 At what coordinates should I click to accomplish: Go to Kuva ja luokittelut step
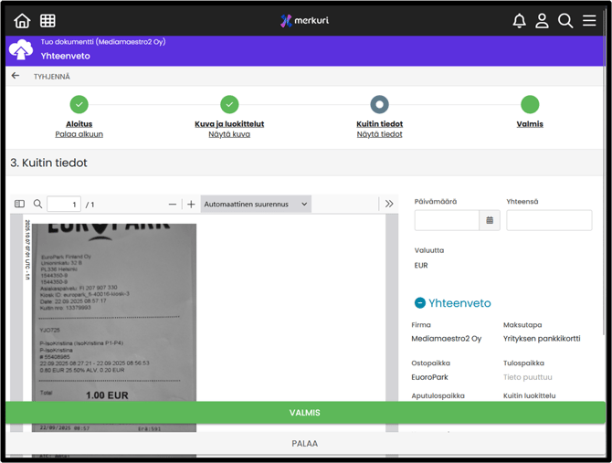229,123
